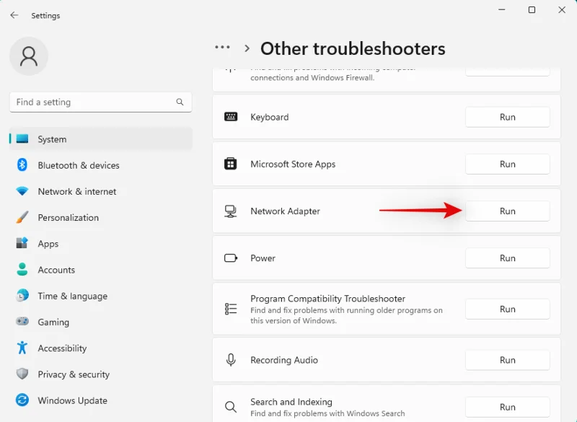Run the Recording Audio troubleshooter

pyautogui.click(x=507, y=360)
